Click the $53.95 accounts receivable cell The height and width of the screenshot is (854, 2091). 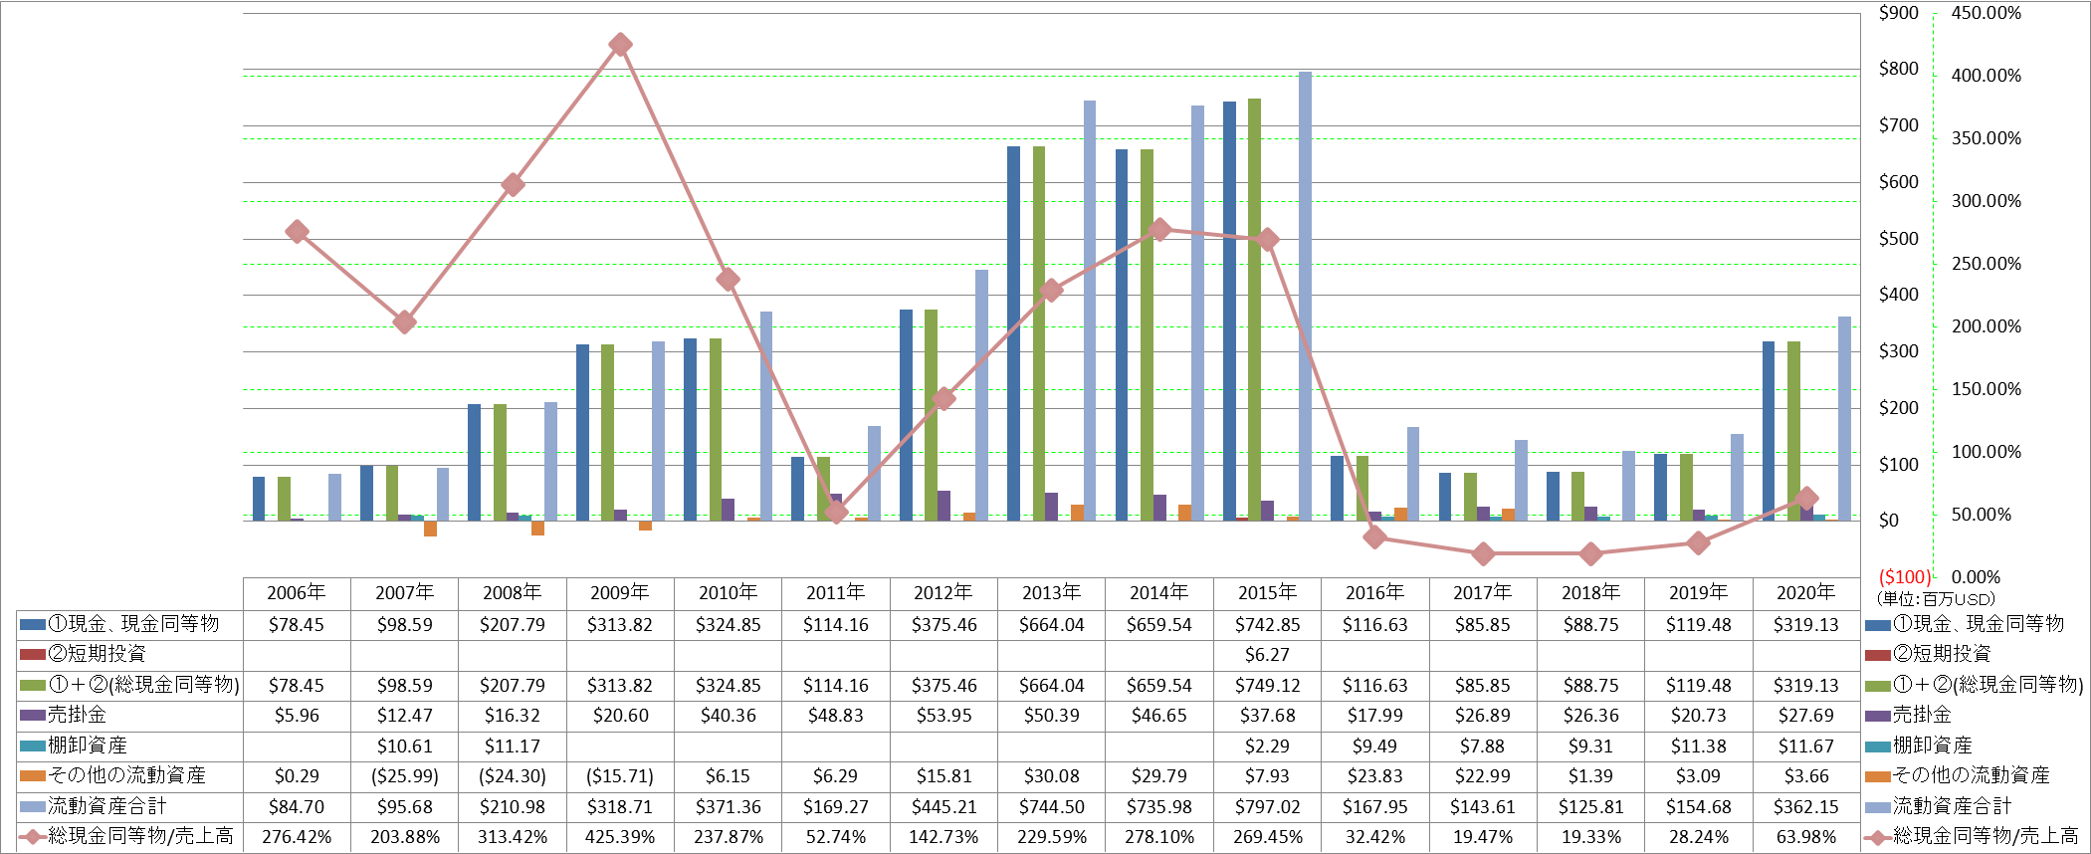[x=943, y=716]
